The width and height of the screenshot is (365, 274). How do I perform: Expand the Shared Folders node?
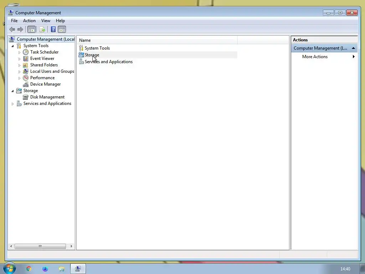click(19, 65)
